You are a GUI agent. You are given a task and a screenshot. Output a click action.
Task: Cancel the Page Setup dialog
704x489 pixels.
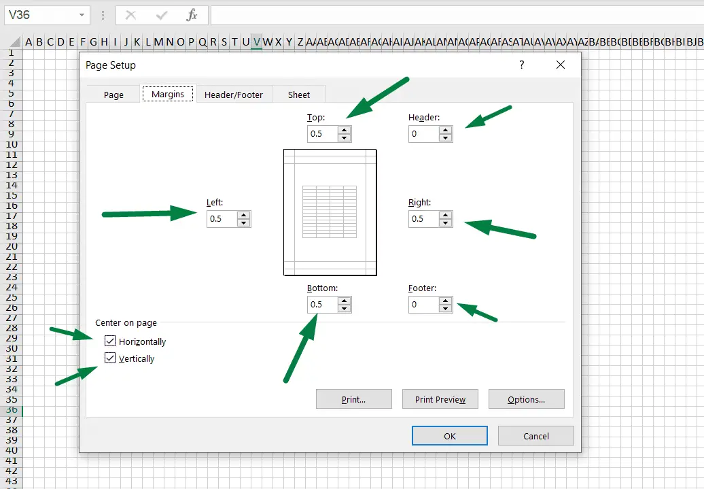pos(536,435)
